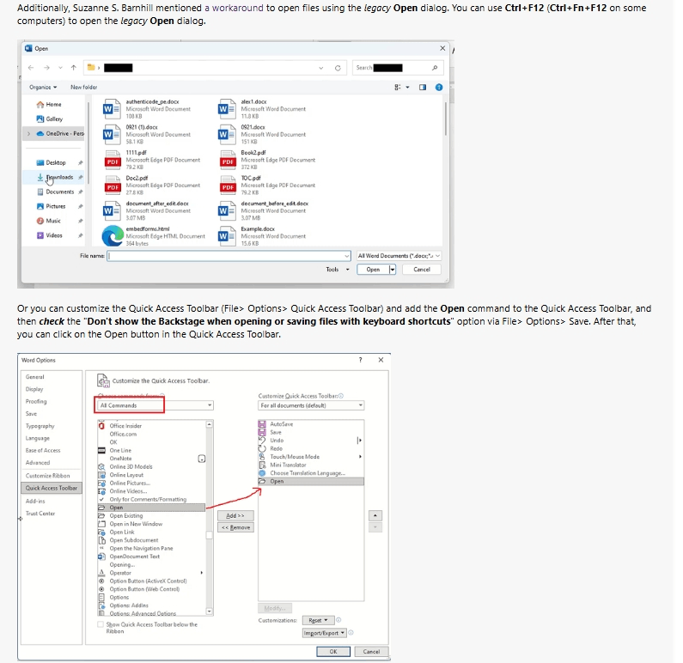Click New folder button
683x663 pixels.
coord(83,87)
